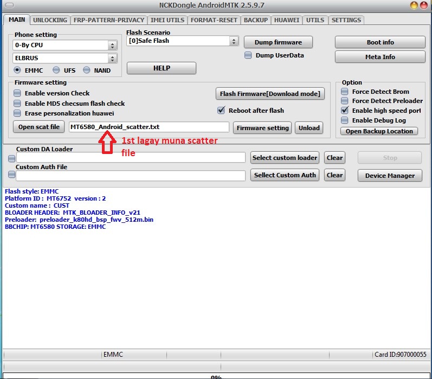Image resolution: width=432 pixels, height=379 pixels.
Task: Select the BACKUP tab
Action: (256, 20)
